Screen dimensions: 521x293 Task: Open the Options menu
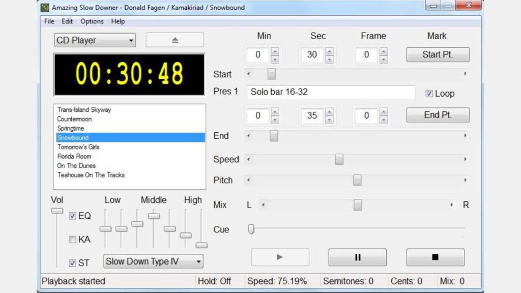click(92, 21)
